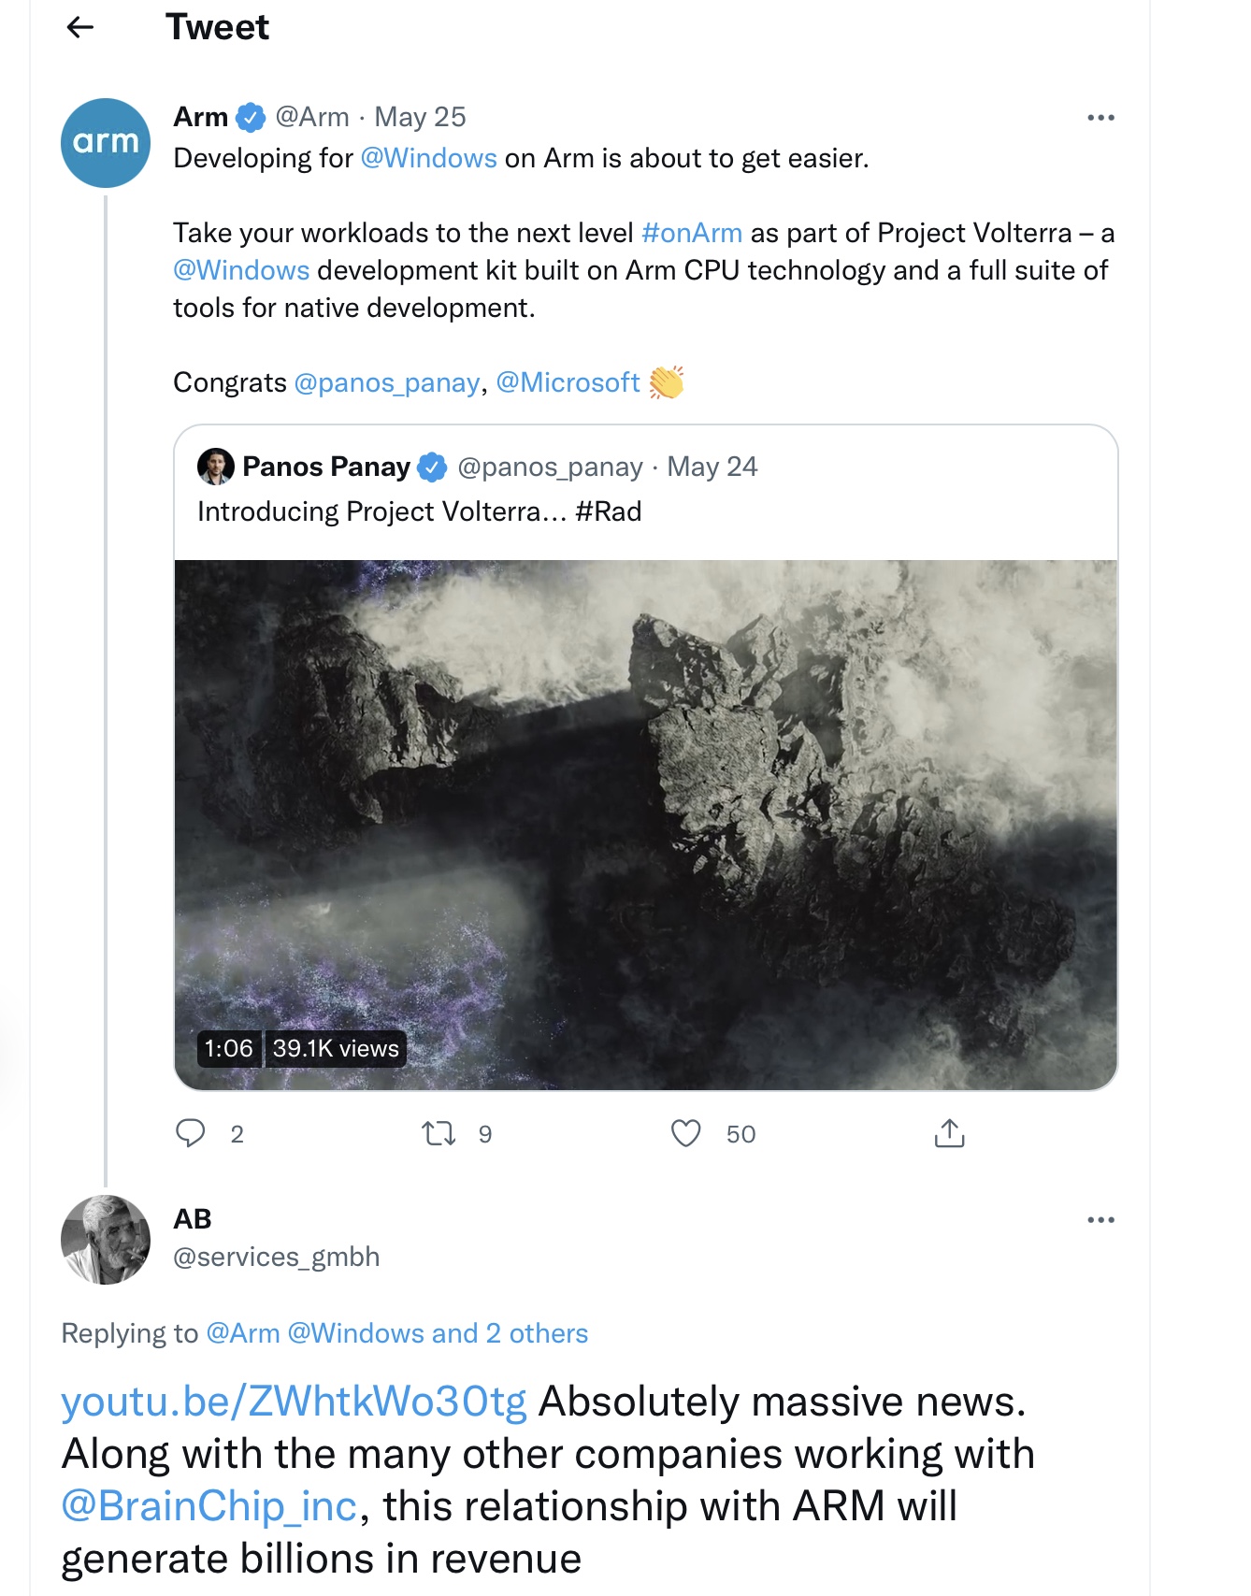Like the Arm tweet with heart
This screenshot has height=1596, width=1251.
click(686, 1133)
